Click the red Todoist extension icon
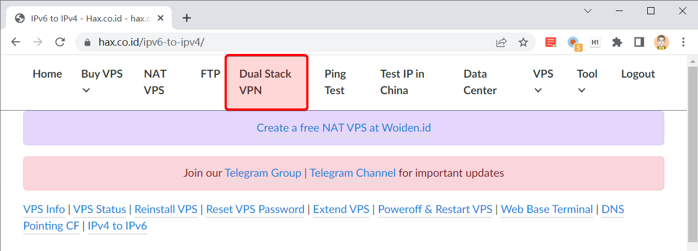Screen dimensions: 698x251 click(x=551, y=42)
